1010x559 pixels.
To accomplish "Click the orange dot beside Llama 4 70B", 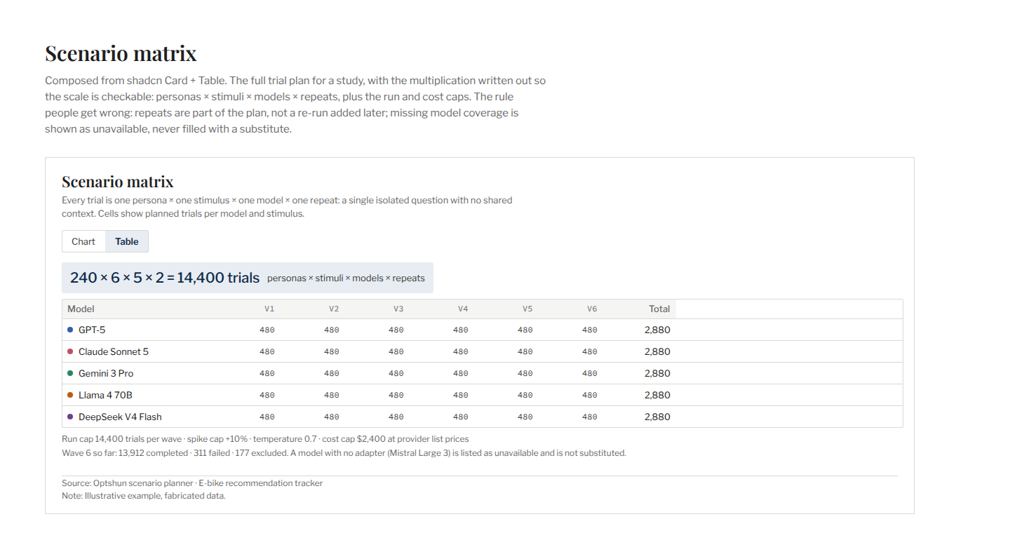I will 70,395.
